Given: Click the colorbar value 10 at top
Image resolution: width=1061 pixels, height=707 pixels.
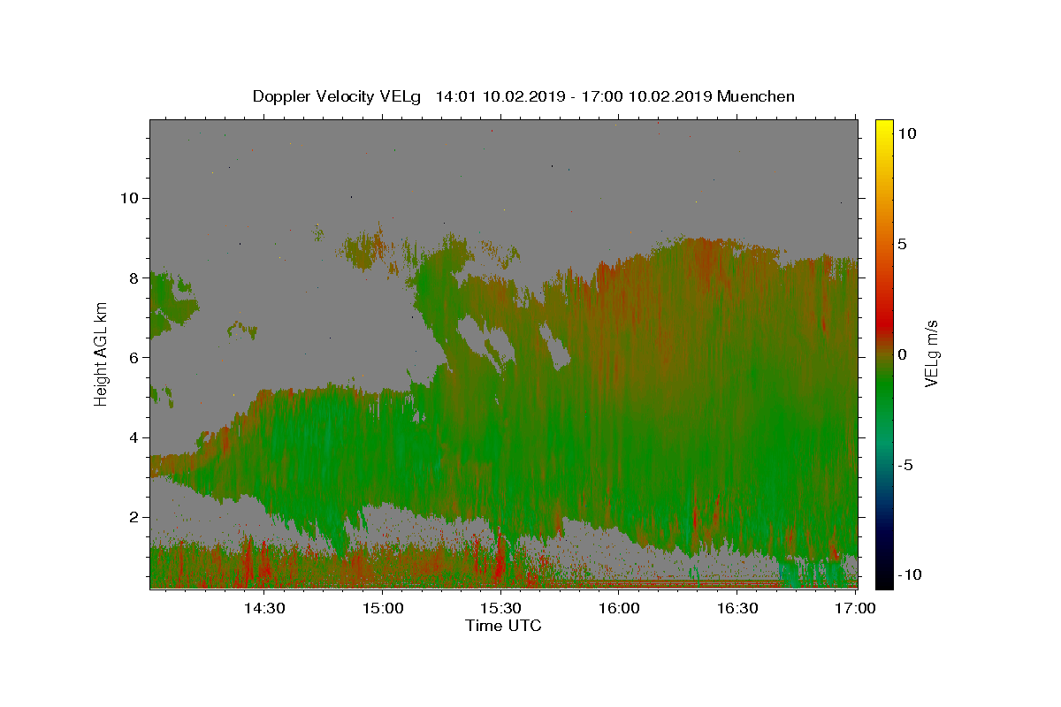Looking at the screenshot, I should point(907,133).
